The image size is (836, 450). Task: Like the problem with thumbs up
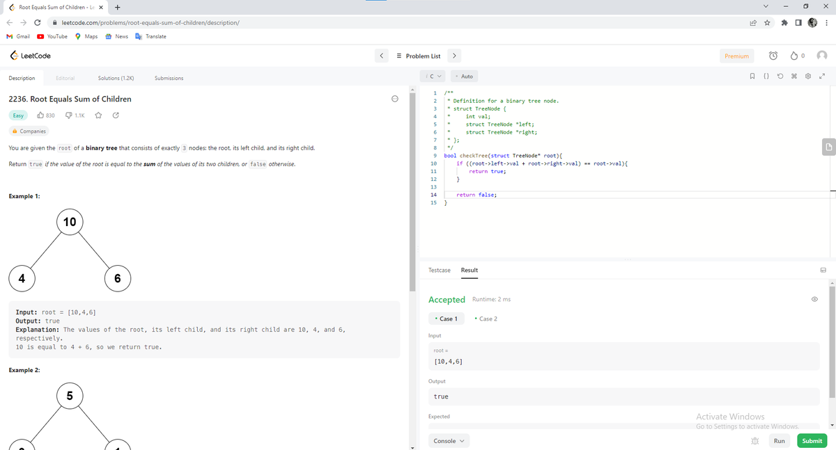(x=46, y=115)
